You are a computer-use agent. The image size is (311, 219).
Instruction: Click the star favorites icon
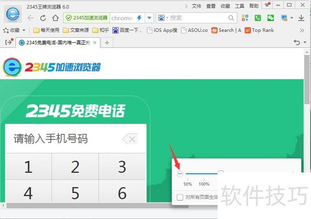click(6, 30)
